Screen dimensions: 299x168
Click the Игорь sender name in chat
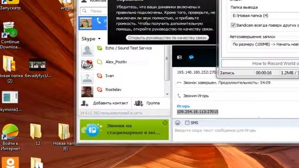pyautogui.click(x=183, y=106)
